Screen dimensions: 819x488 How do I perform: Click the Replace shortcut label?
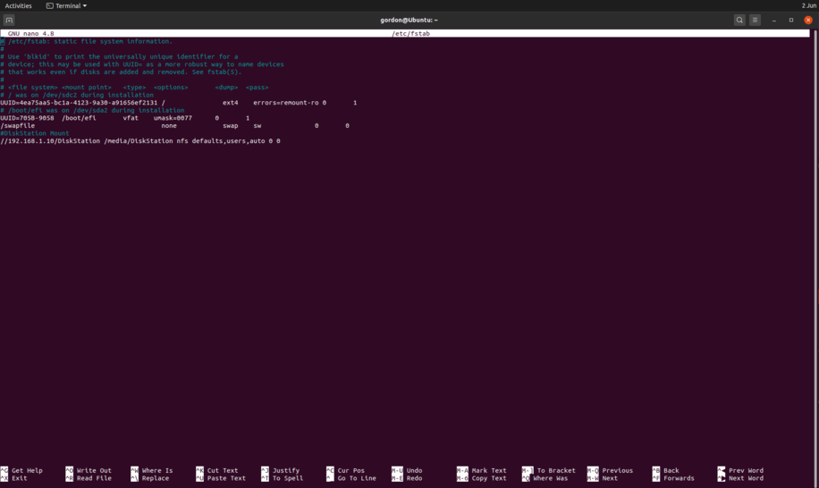(x=156, y=478)
